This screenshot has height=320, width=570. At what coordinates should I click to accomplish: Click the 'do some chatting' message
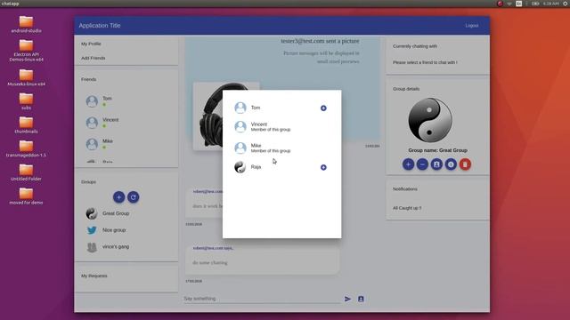pyautogui.click(x=210, y=263)
